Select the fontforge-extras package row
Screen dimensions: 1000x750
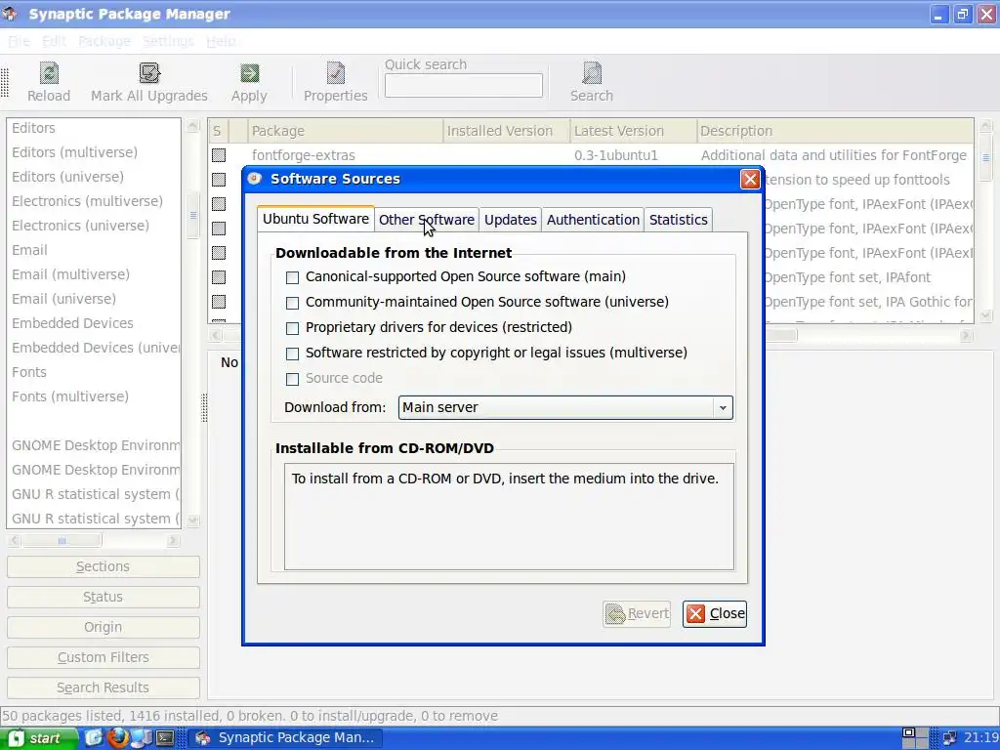(591, 155)
